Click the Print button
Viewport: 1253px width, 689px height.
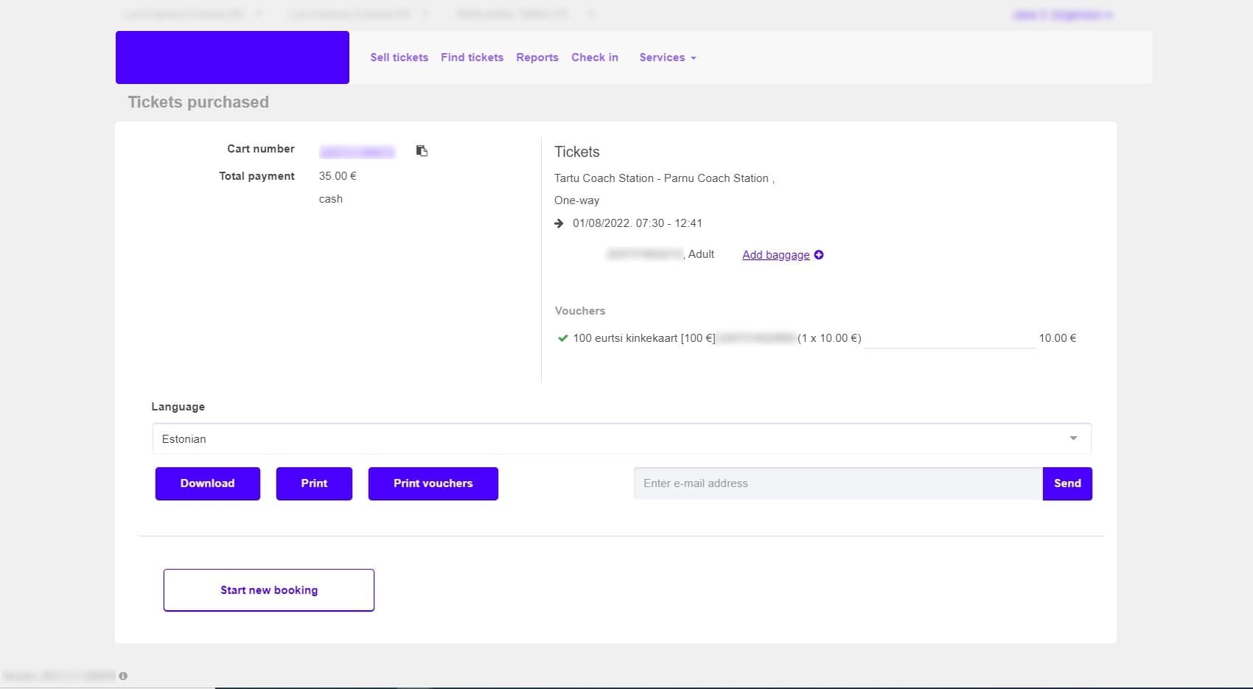(x=314, y=483)
